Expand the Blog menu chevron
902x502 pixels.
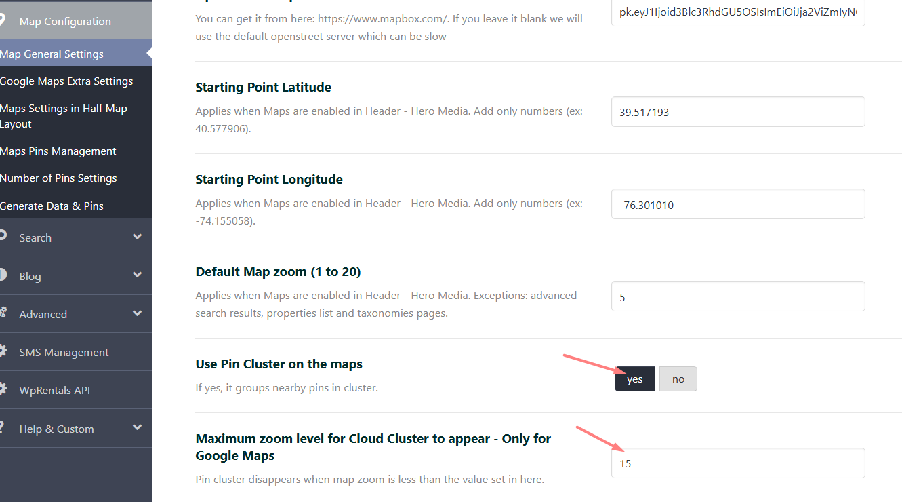coord(138,275)
